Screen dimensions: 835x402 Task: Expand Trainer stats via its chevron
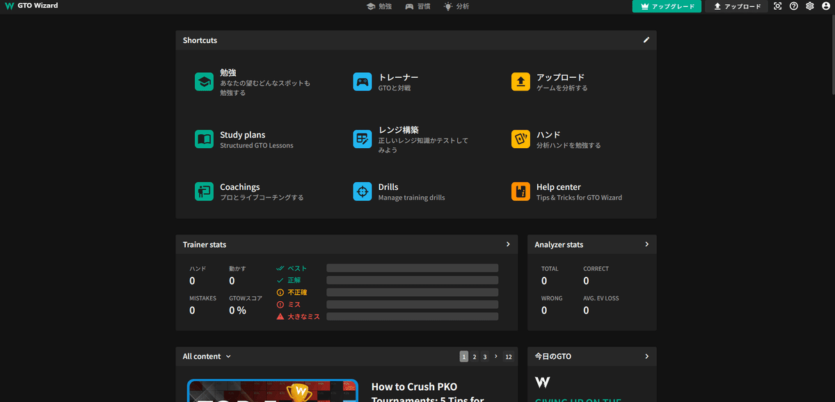coord(507,244)
